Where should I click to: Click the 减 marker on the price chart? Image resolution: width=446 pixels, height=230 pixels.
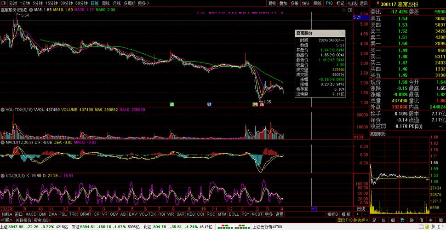[172, 104]
